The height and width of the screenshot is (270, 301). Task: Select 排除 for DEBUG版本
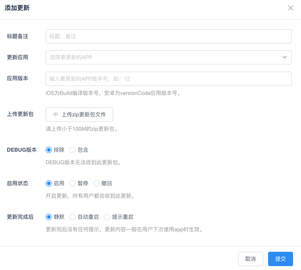coord(55,150)
